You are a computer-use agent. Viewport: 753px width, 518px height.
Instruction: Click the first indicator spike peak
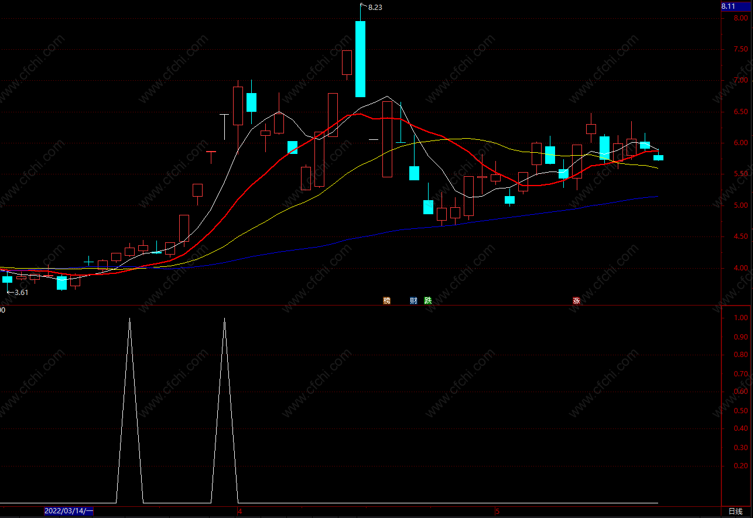129,319
